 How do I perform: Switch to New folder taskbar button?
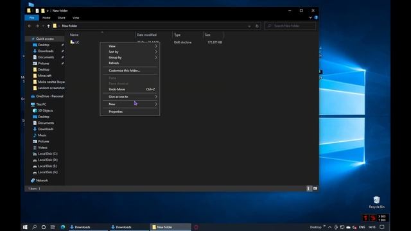pyautogui.click(x=171, y=227)
